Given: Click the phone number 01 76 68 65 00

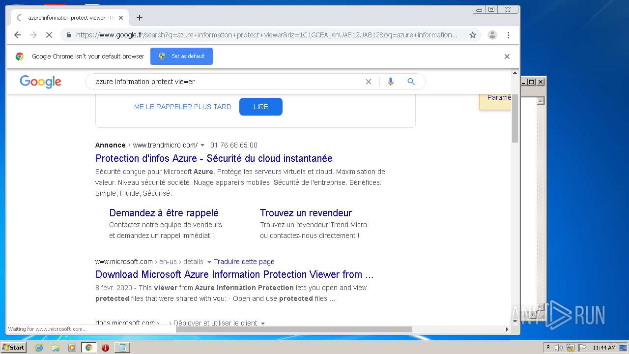Looking at the screenshot, I should coord(234,145).
